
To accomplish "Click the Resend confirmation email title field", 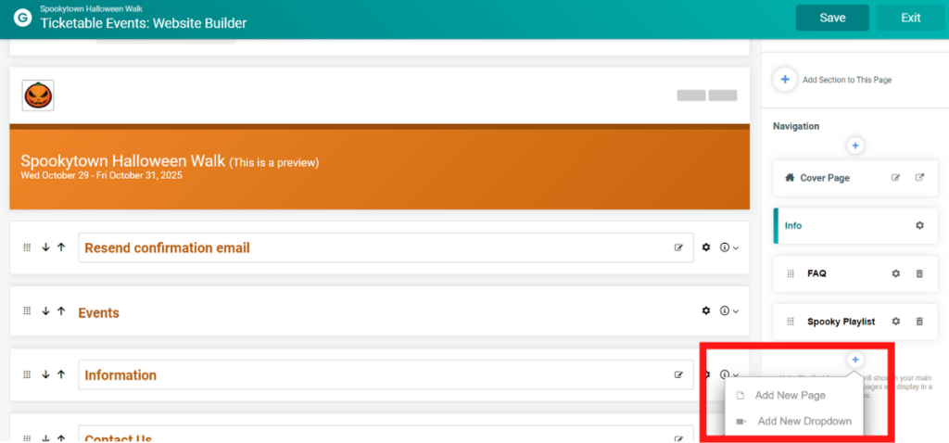I will tap(386, 248).
